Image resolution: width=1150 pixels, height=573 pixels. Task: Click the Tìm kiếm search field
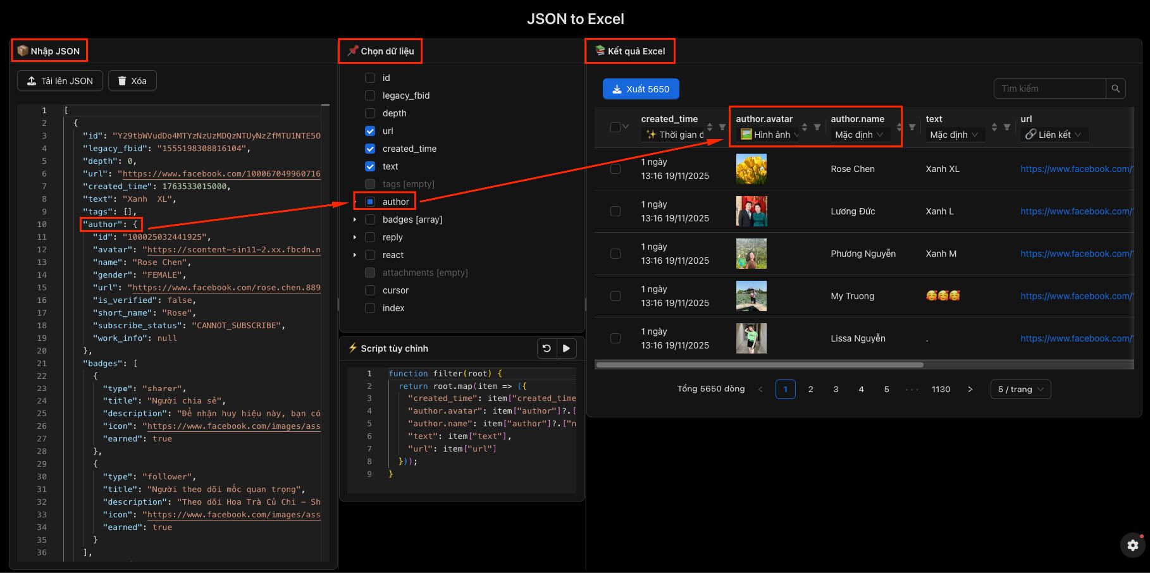pos(1050,89)
